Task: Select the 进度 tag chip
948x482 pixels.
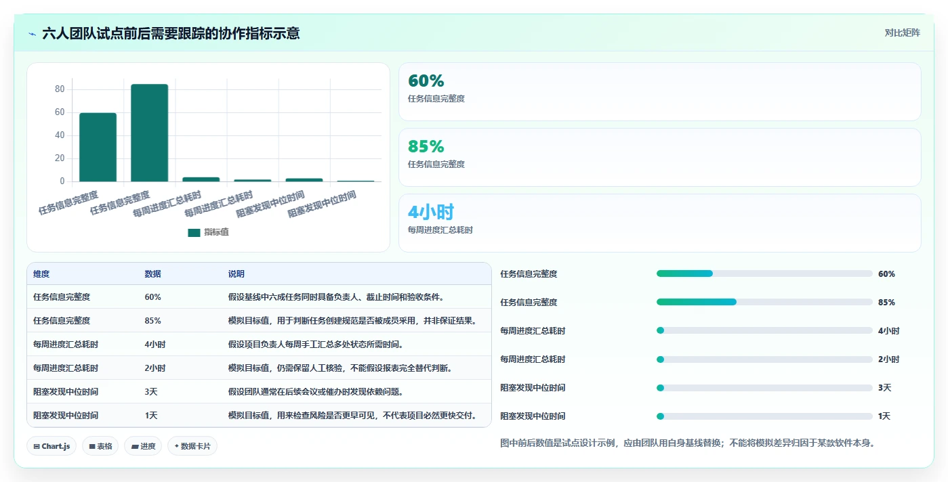Action: point(143,446)
